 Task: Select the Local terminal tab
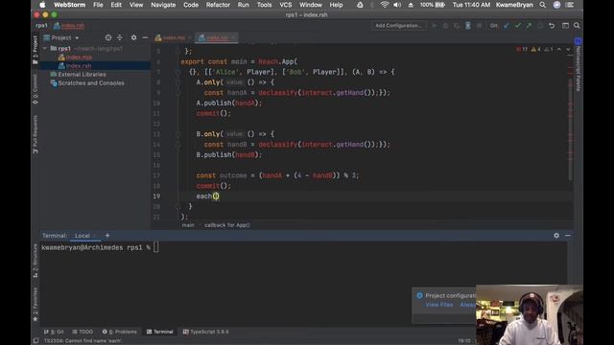83,236
